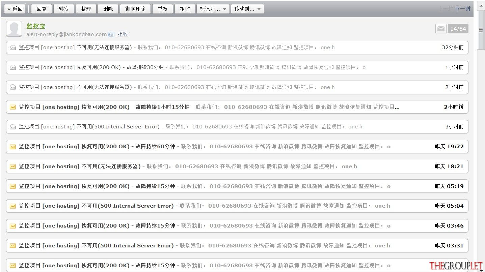Click the 彻底删除 permanently delete button
485x272 pixels.
pyautogui.click(x=135, y=9)
